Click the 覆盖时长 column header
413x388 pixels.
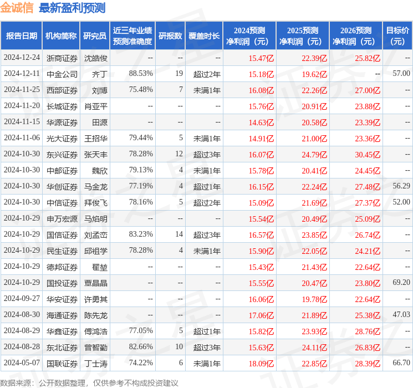point(204,36)
